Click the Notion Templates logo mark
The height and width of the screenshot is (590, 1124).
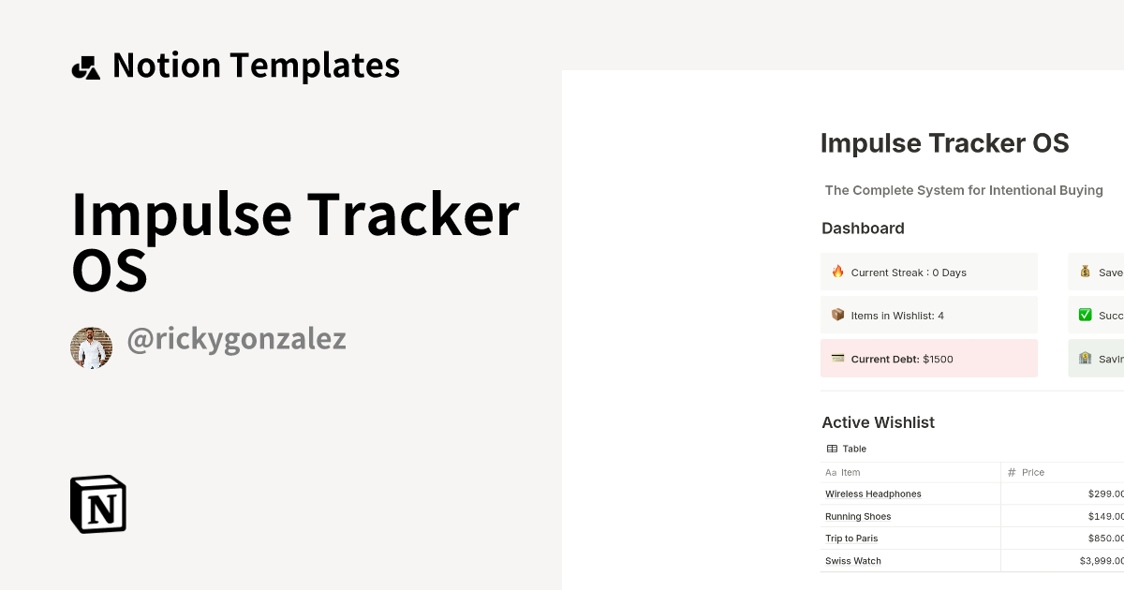pos(85,65)
